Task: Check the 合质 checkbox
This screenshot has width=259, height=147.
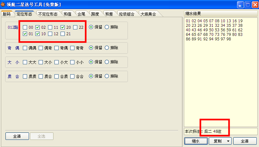Action: (56, 76)
